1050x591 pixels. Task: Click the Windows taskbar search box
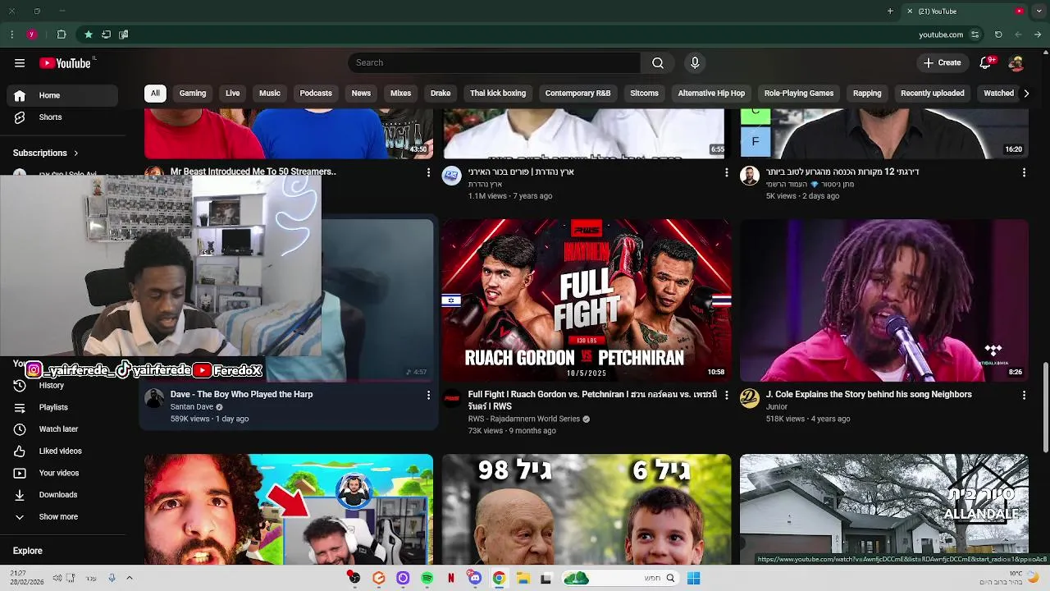click(620, 578)
